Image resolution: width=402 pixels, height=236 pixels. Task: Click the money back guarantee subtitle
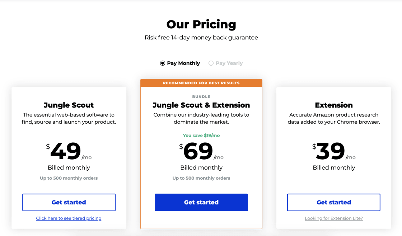[201, 38]
